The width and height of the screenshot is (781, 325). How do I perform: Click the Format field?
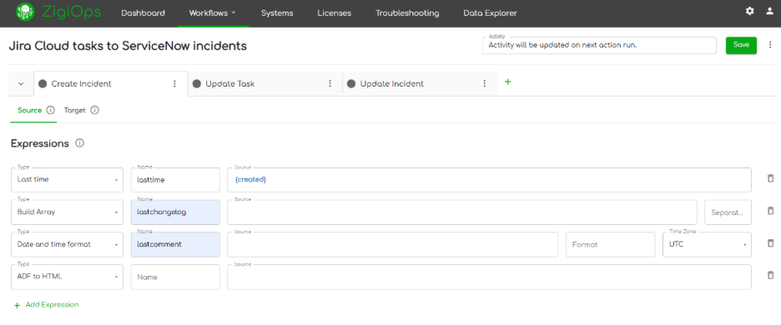click(x=610, y=244)
